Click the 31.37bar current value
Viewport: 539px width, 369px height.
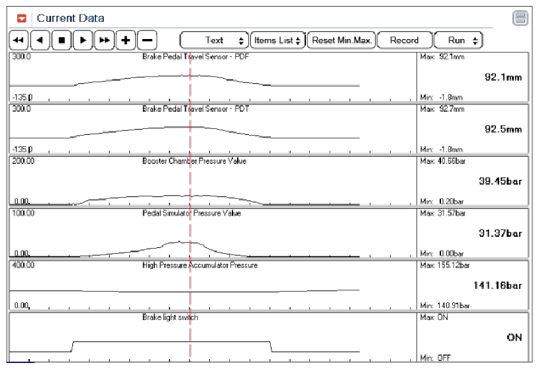pos(501,233)
